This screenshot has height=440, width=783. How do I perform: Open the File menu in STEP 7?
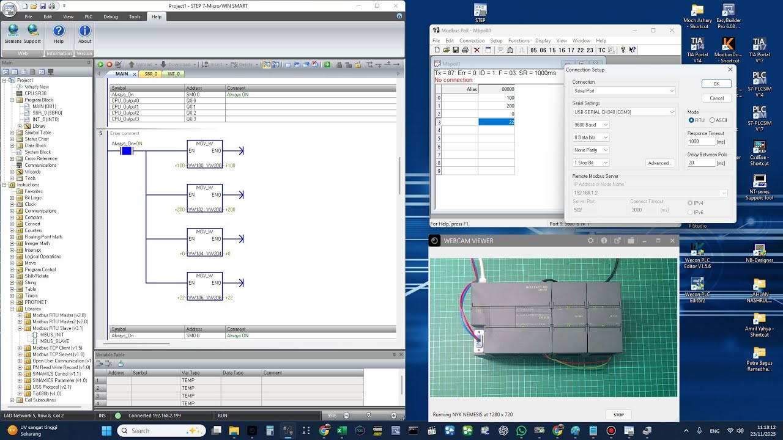(28, 16)
